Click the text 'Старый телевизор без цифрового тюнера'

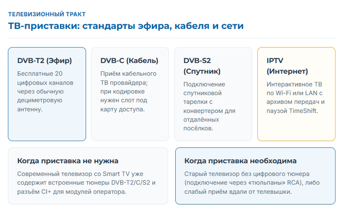[247, 174]
